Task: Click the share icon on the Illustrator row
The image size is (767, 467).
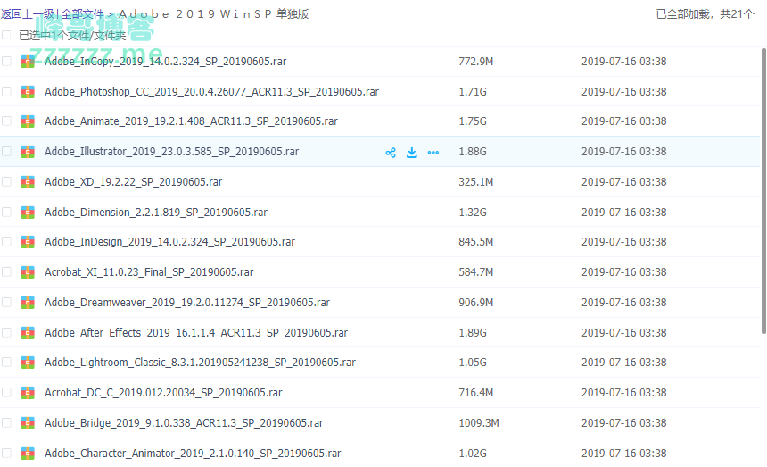Action: [x=391, y=153]
